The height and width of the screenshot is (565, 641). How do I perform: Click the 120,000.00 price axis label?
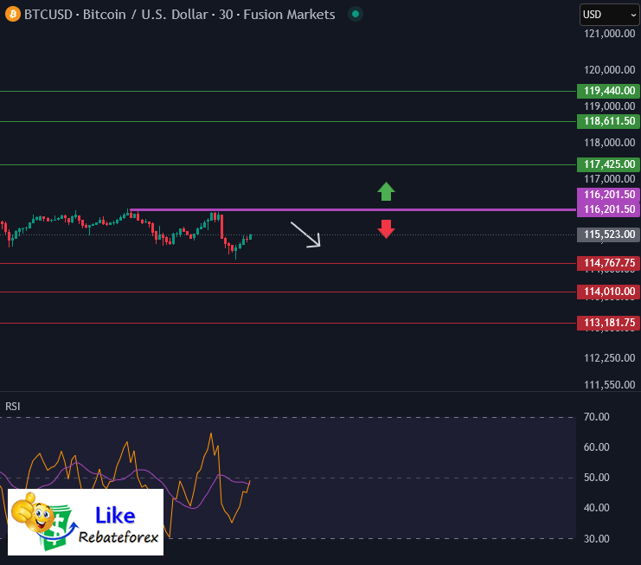pyautogui.click(x=610, y=70)
